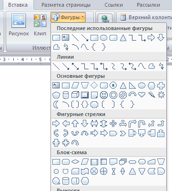
Task: Select the crescent moon shape
Action: point(56,105)
